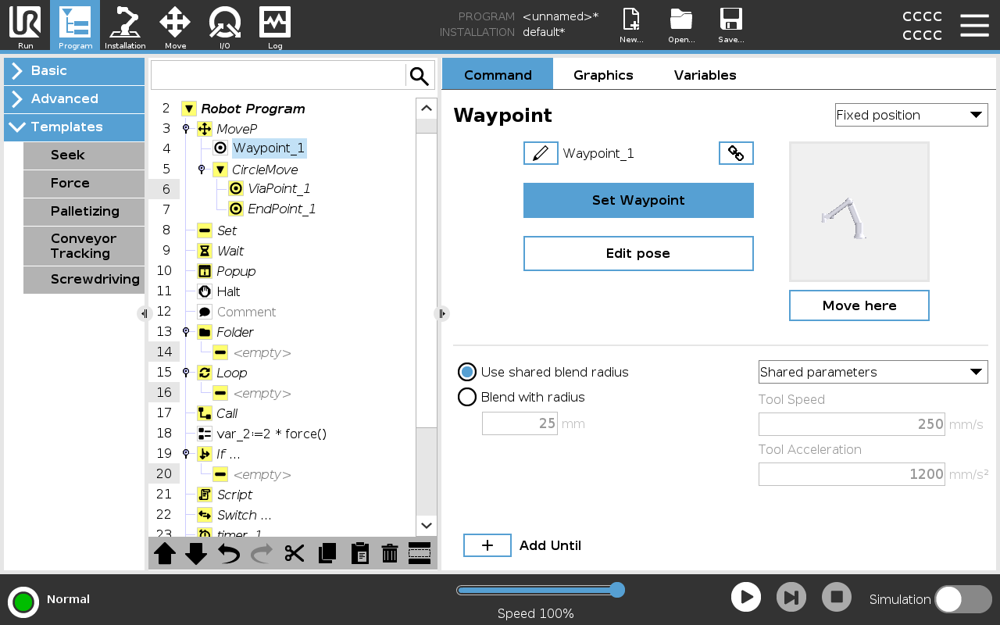
Task: Click the undo arrow icon
Action: [x=229, y=553]
